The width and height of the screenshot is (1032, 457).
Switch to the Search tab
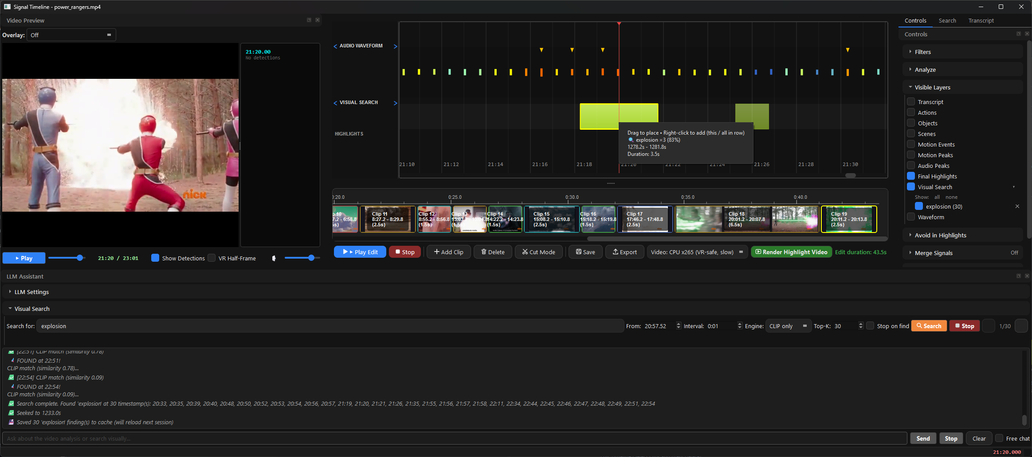pos(947,20)
